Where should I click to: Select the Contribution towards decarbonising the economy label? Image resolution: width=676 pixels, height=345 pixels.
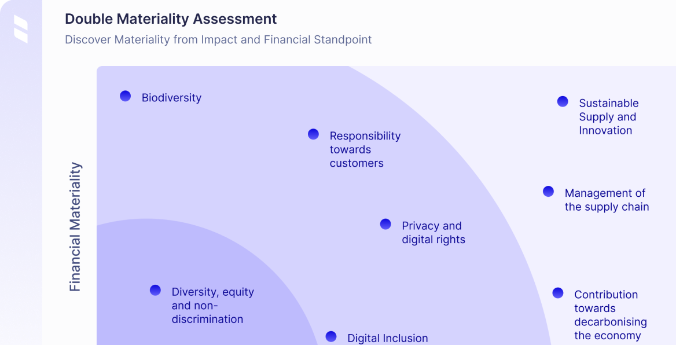(x=610, y=315)
